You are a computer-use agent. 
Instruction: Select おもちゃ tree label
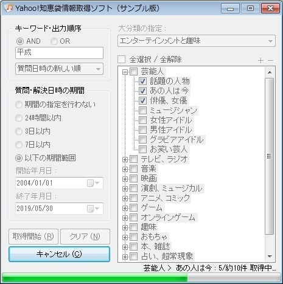(x=154, y=237)
